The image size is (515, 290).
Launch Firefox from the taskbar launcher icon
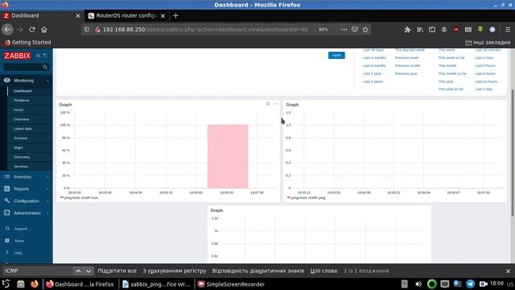34,284
